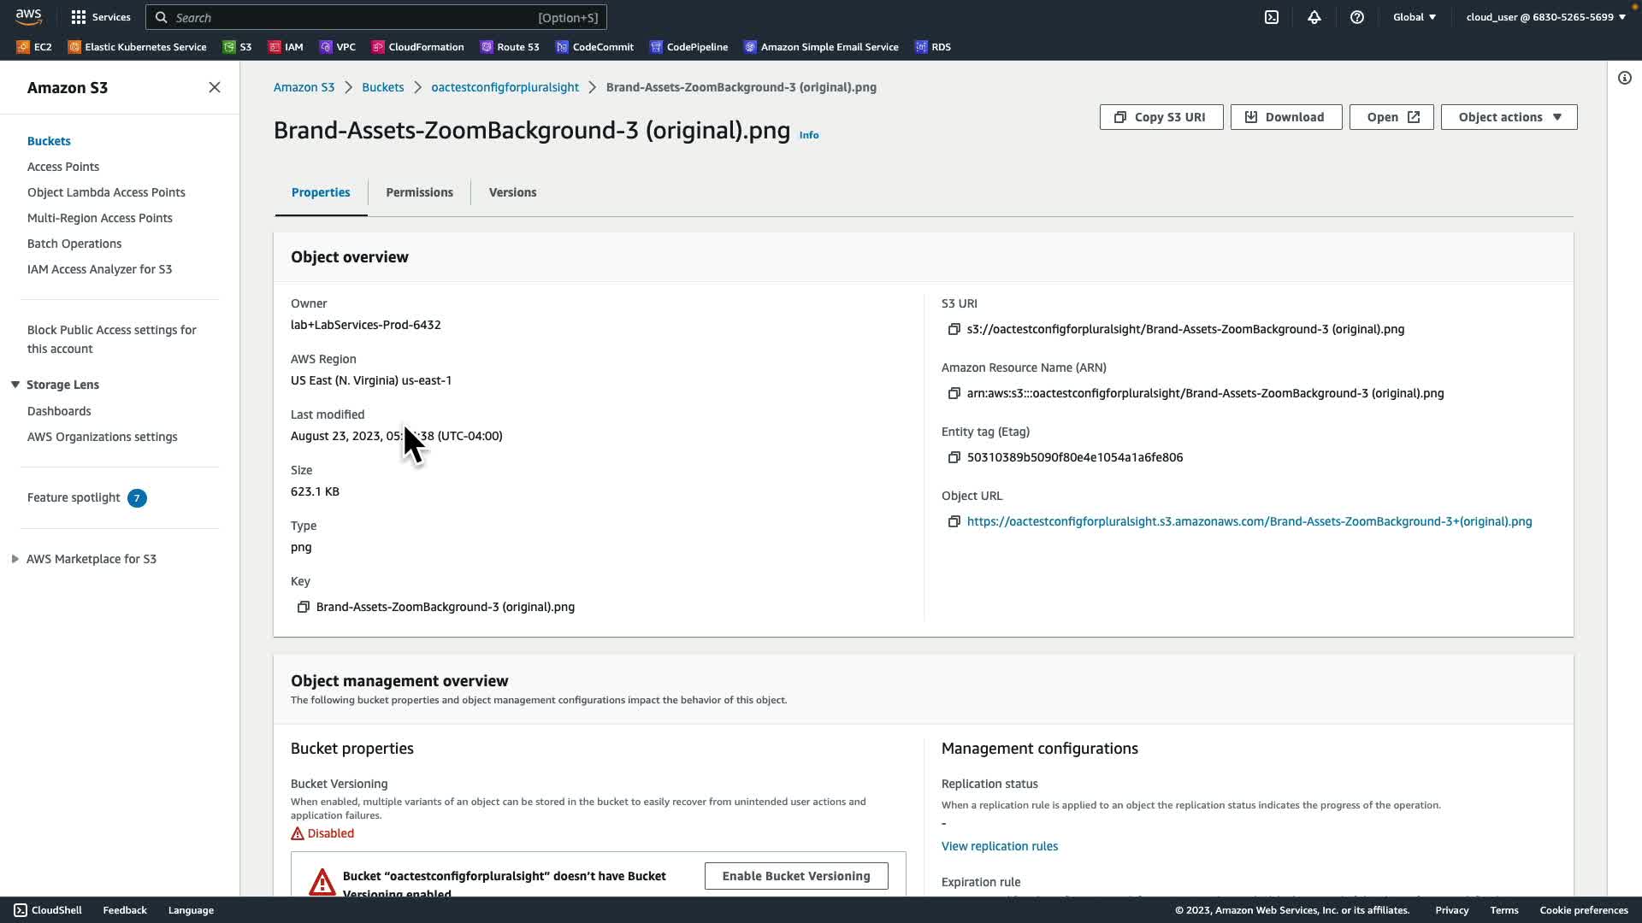Collapse the Storage Lens section
1642x923 pixels.
pos(15,385)
